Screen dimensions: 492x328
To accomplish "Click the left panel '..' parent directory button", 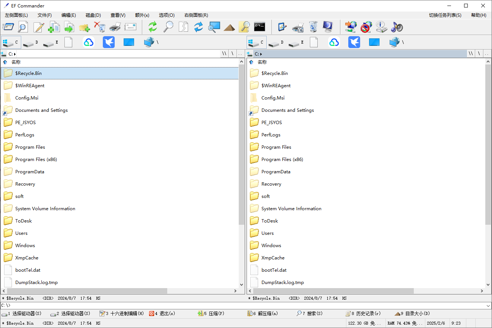I will (240, 54).
